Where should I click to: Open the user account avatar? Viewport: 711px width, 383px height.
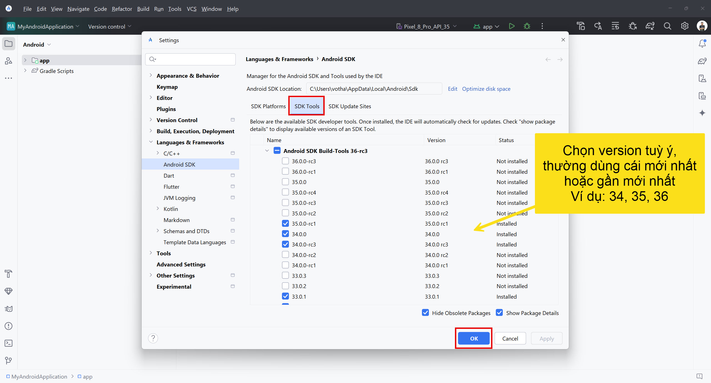[x=702, y=26]
